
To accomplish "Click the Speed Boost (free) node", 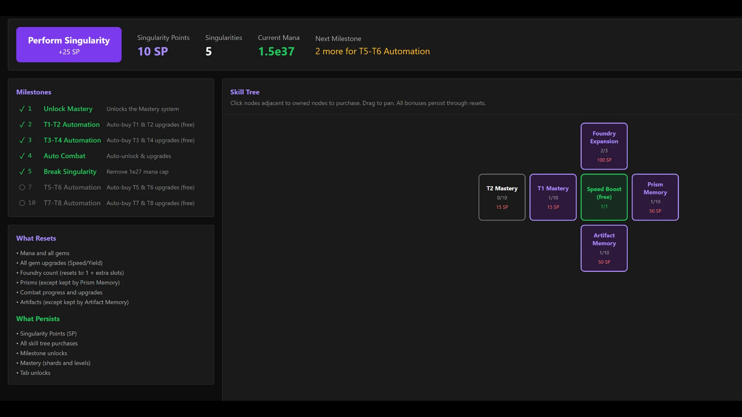I will tap(604, 197).
